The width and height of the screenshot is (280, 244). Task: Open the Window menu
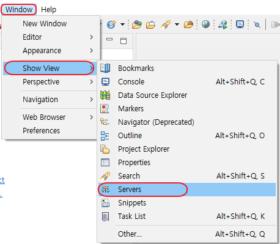pyautogui.click(x=19, y=9)
